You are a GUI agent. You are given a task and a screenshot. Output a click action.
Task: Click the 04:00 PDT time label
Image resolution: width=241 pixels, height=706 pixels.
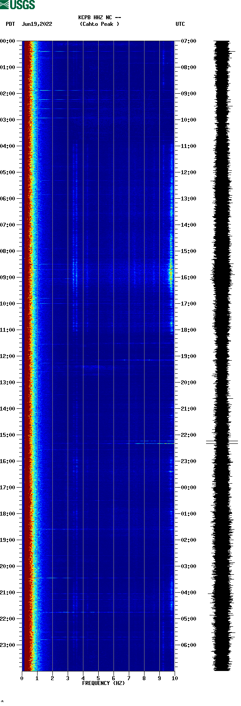pyautogui.click(x=8, y=146)
